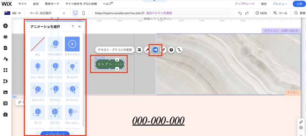The width and height of the screenshot is (306, 136).
Task: Click the undo arrow
Action: [240, 13]
